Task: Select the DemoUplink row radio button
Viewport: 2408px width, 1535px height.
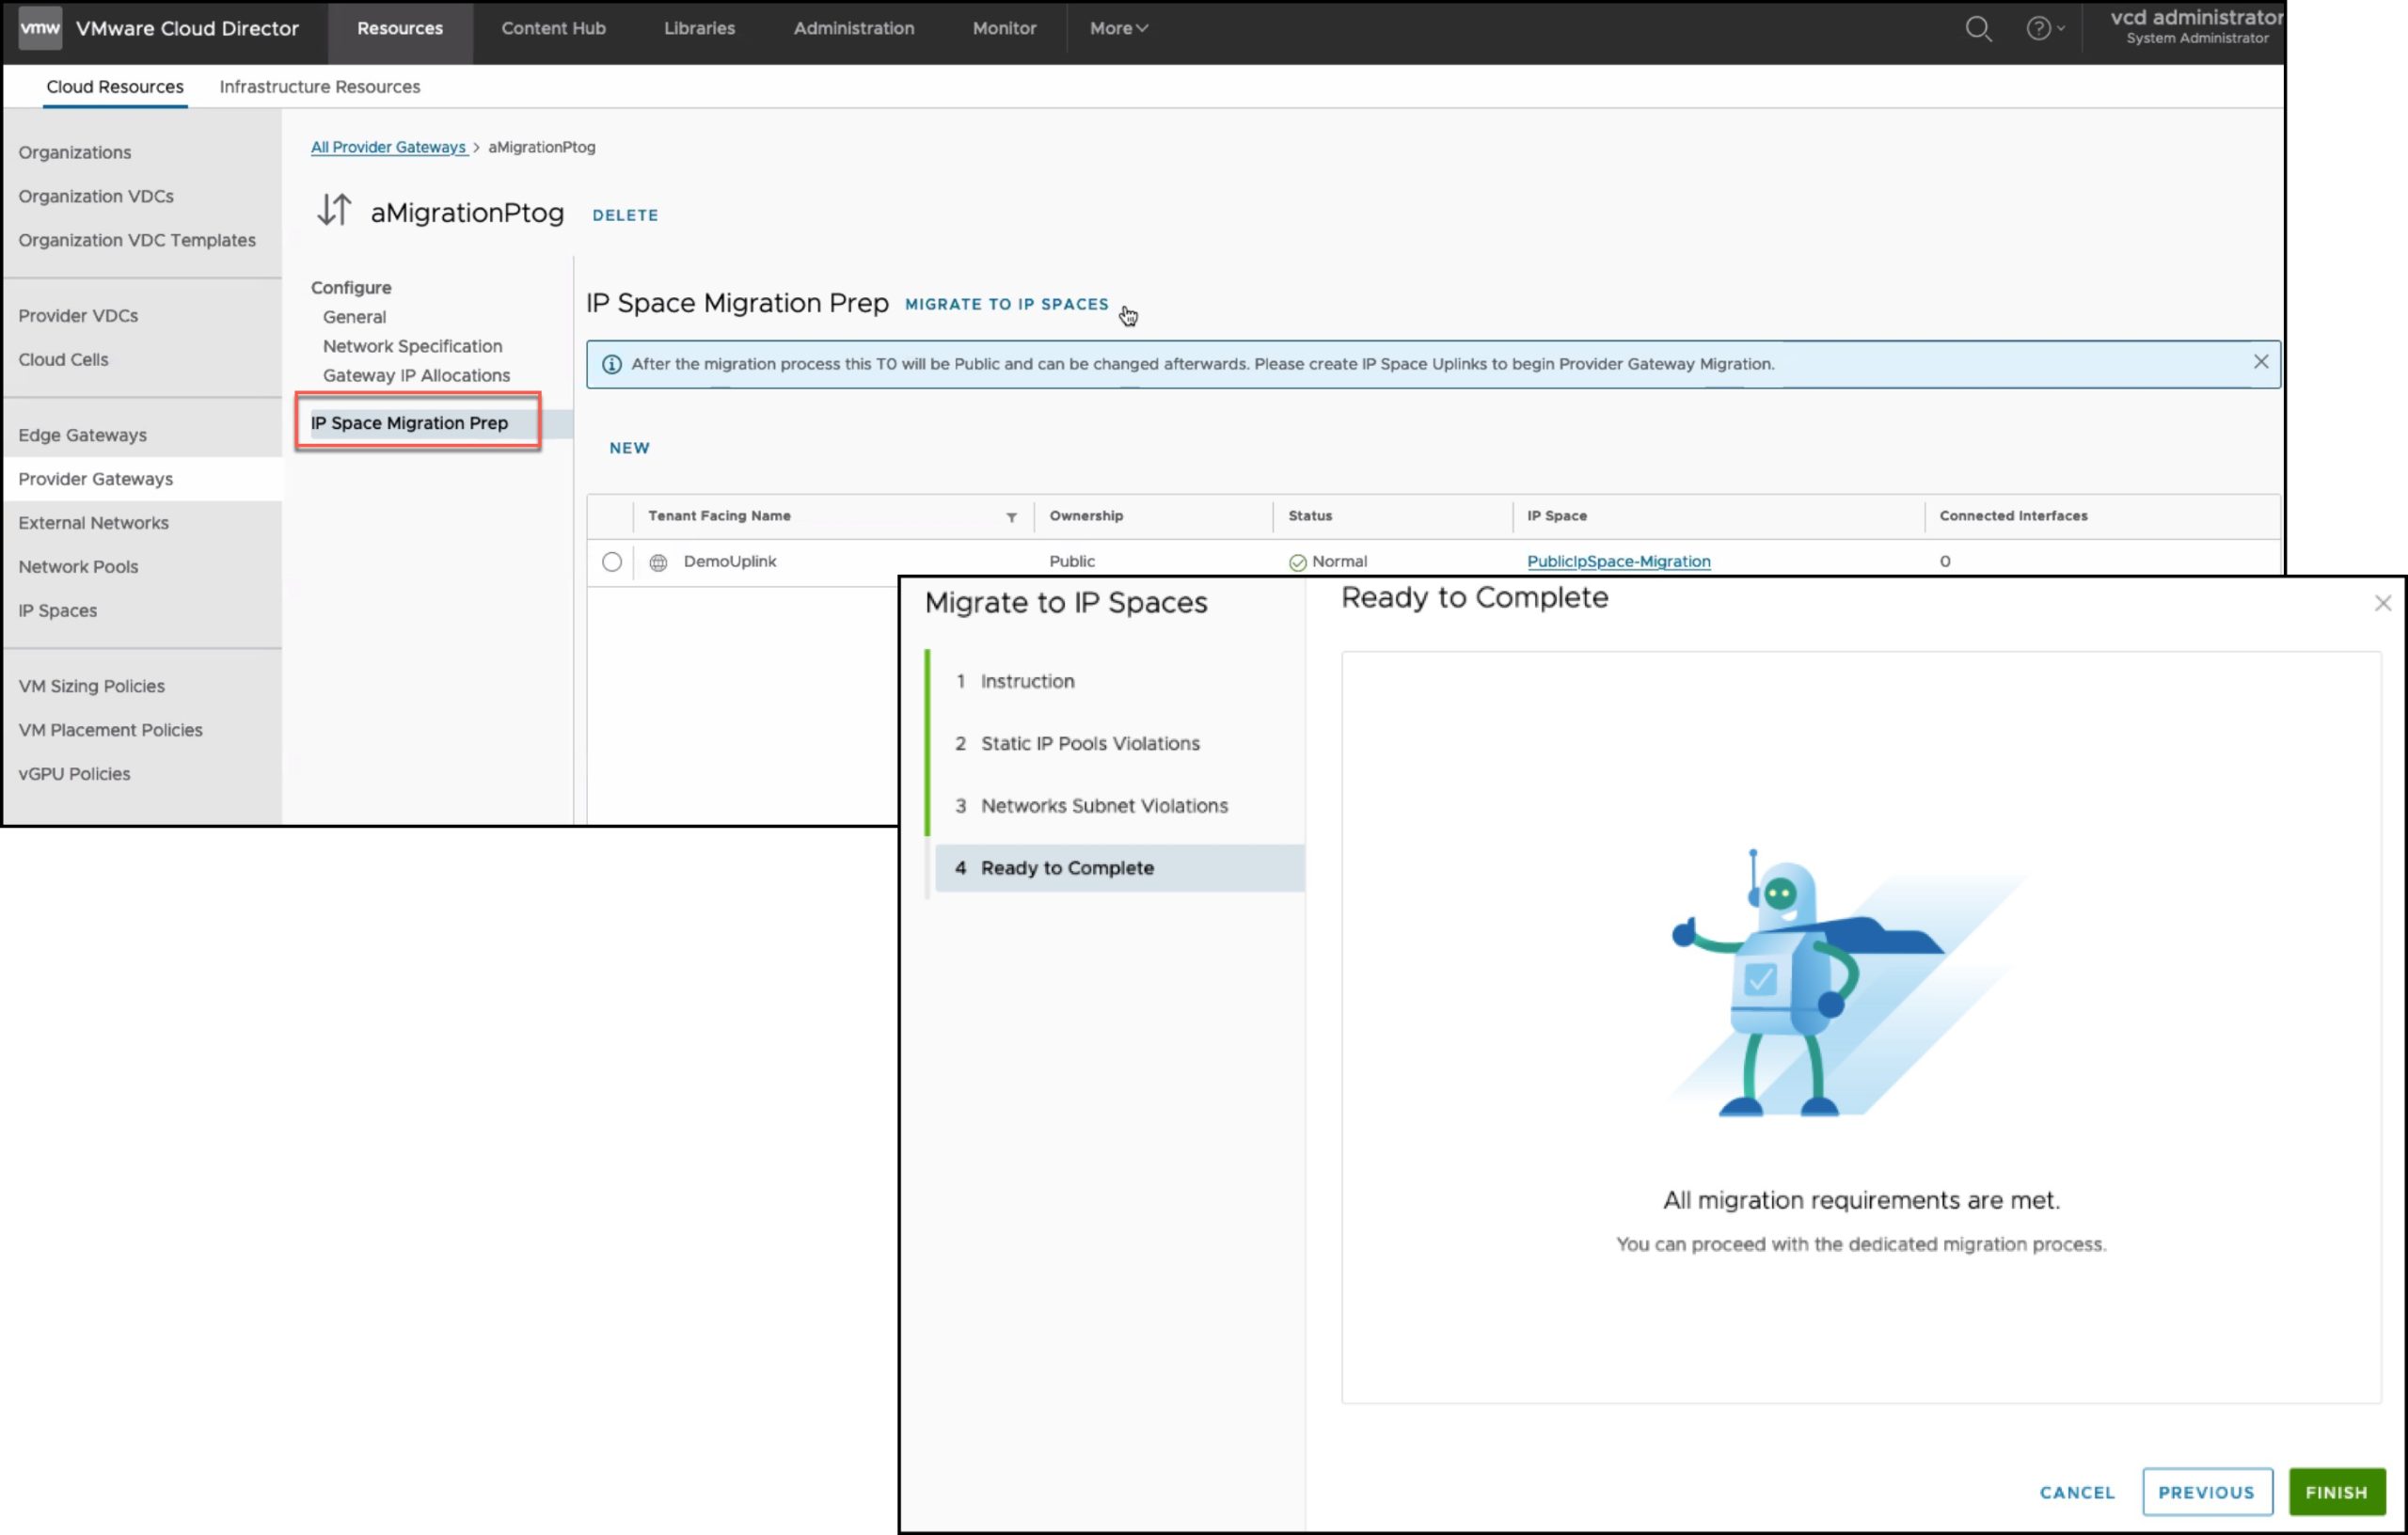Action: (611, 562)
